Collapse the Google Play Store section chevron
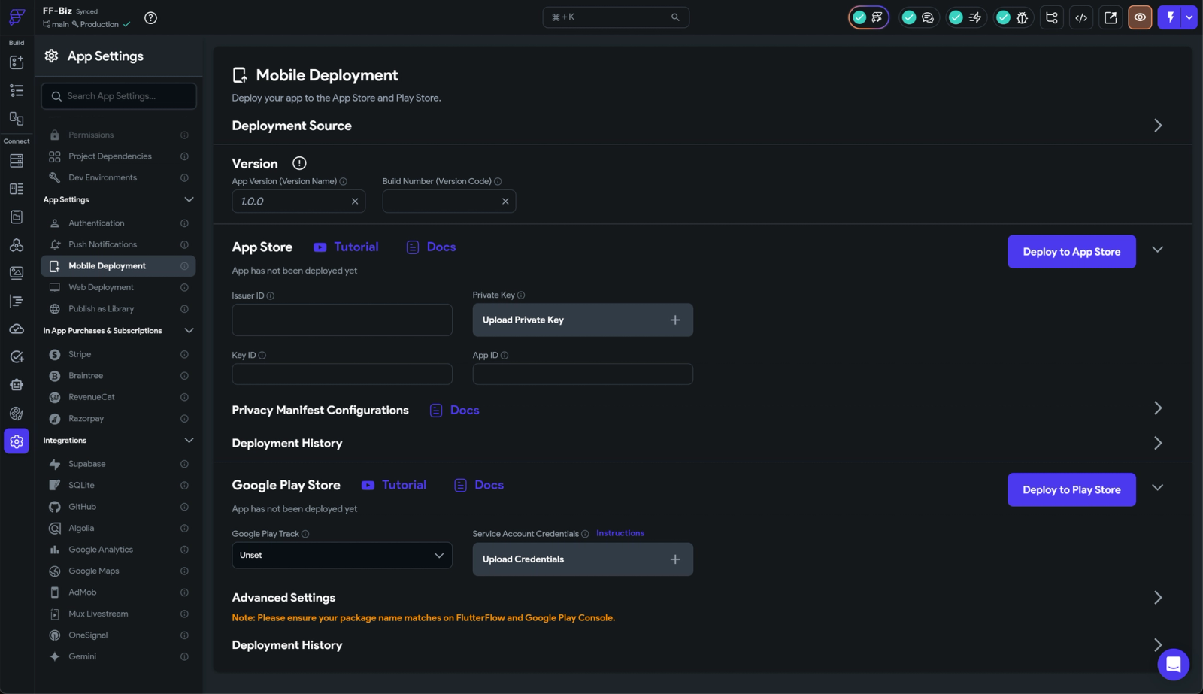1203x694 pixels. 1158,487
